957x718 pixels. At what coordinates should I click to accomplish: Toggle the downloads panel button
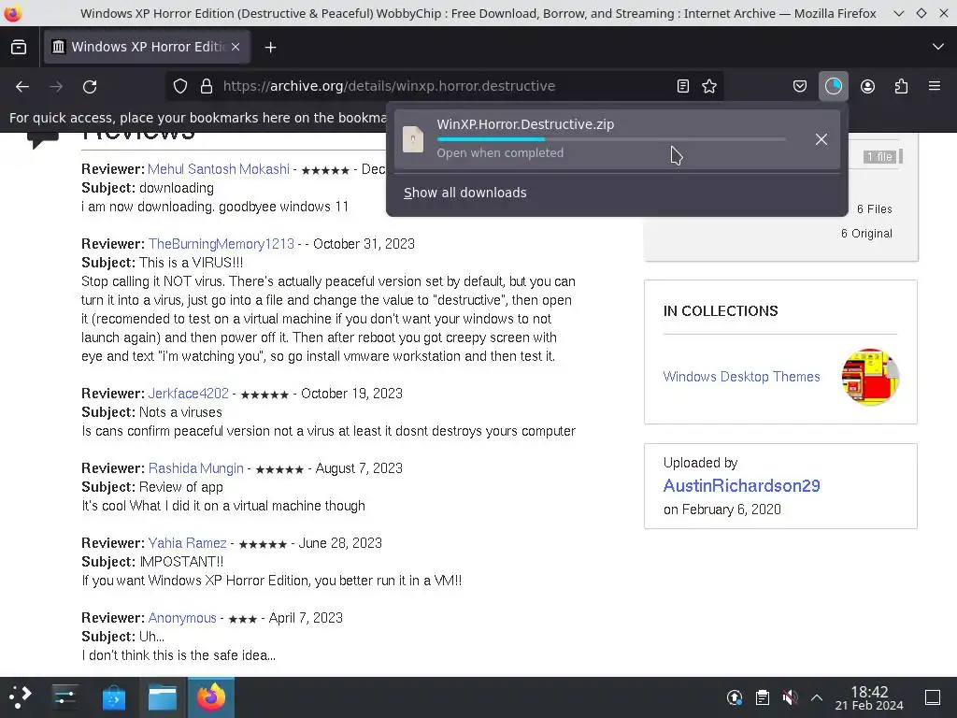tap(833, 86)
